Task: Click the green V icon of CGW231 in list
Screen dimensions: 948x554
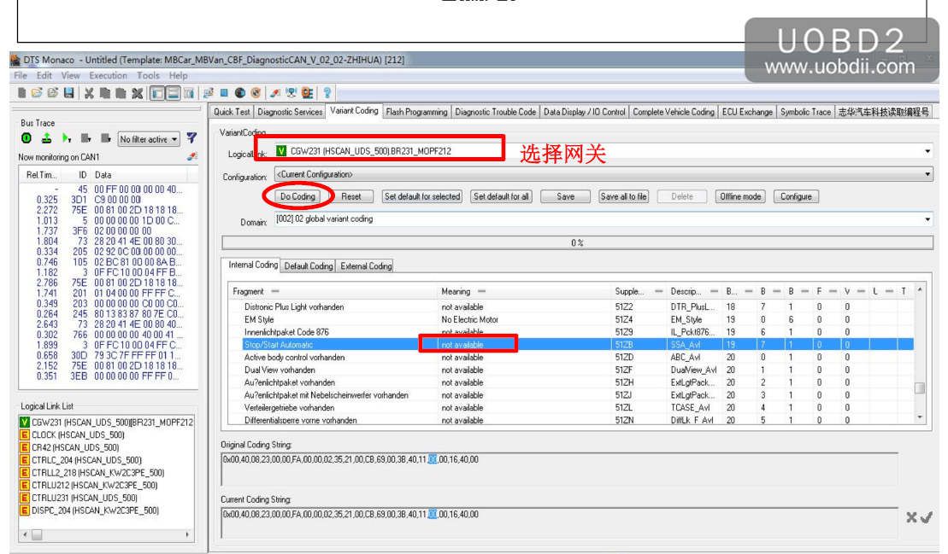Action: coord(25,422)
